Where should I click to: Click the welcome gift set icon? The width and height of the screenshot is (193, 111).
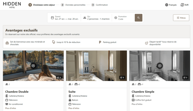[x=7, y=43]
